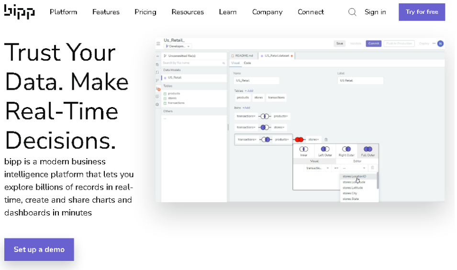The height and width of the screenshot is (270, 457).
Task: Go to Pricing page
Action: coord(145,12)
